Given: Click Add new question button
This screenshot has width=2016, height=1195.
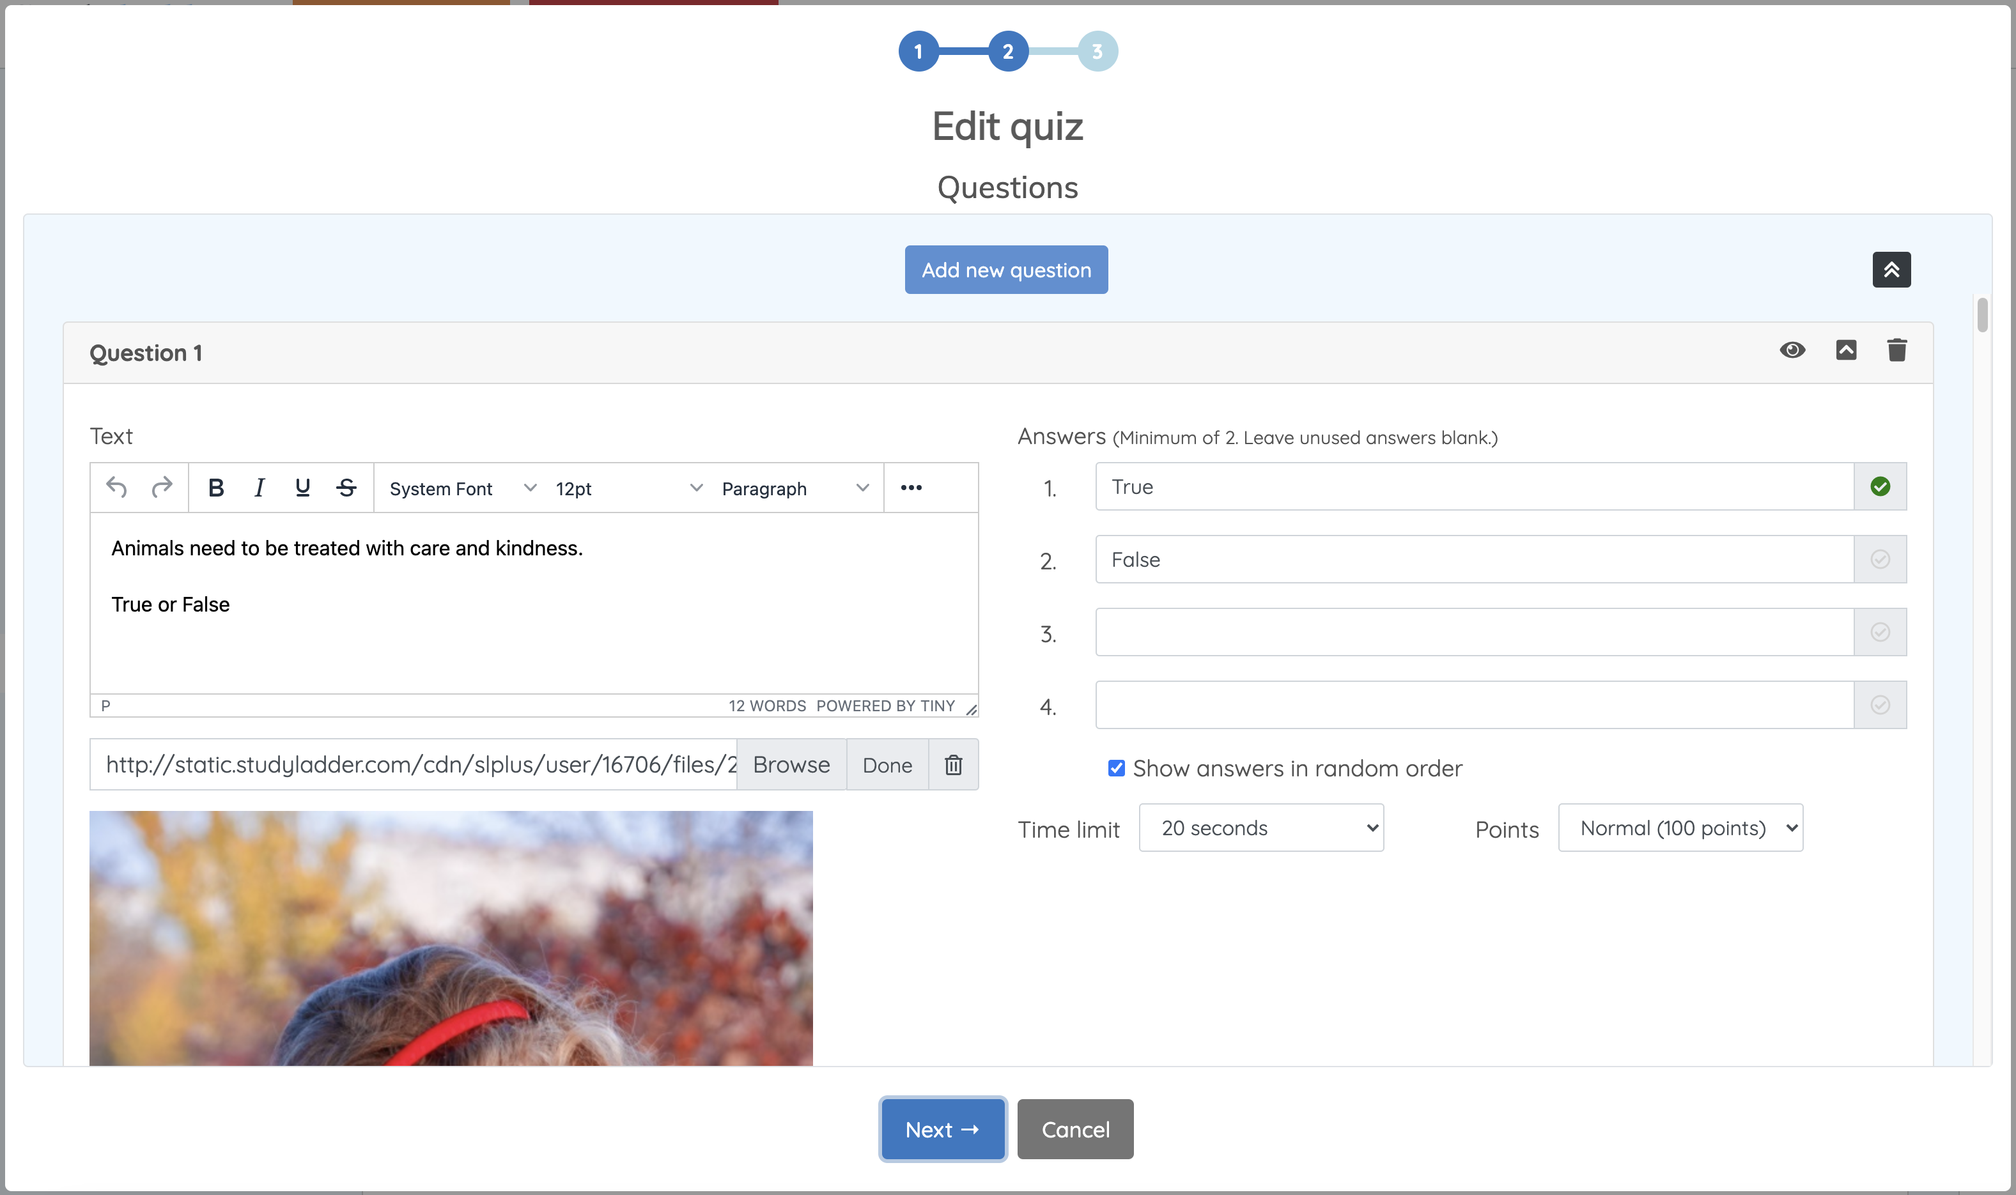Looking at the screenshot, I should [1006, 270].
